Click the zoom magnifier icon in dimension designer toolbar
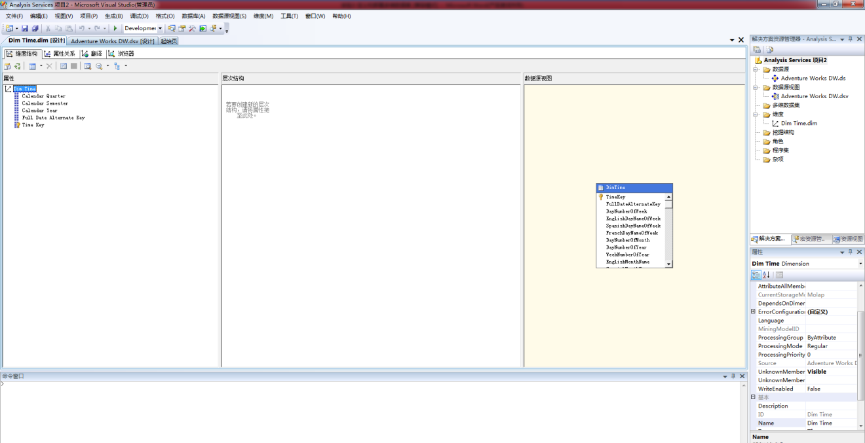Screen dimensions: 865x443 pos(98,67)
